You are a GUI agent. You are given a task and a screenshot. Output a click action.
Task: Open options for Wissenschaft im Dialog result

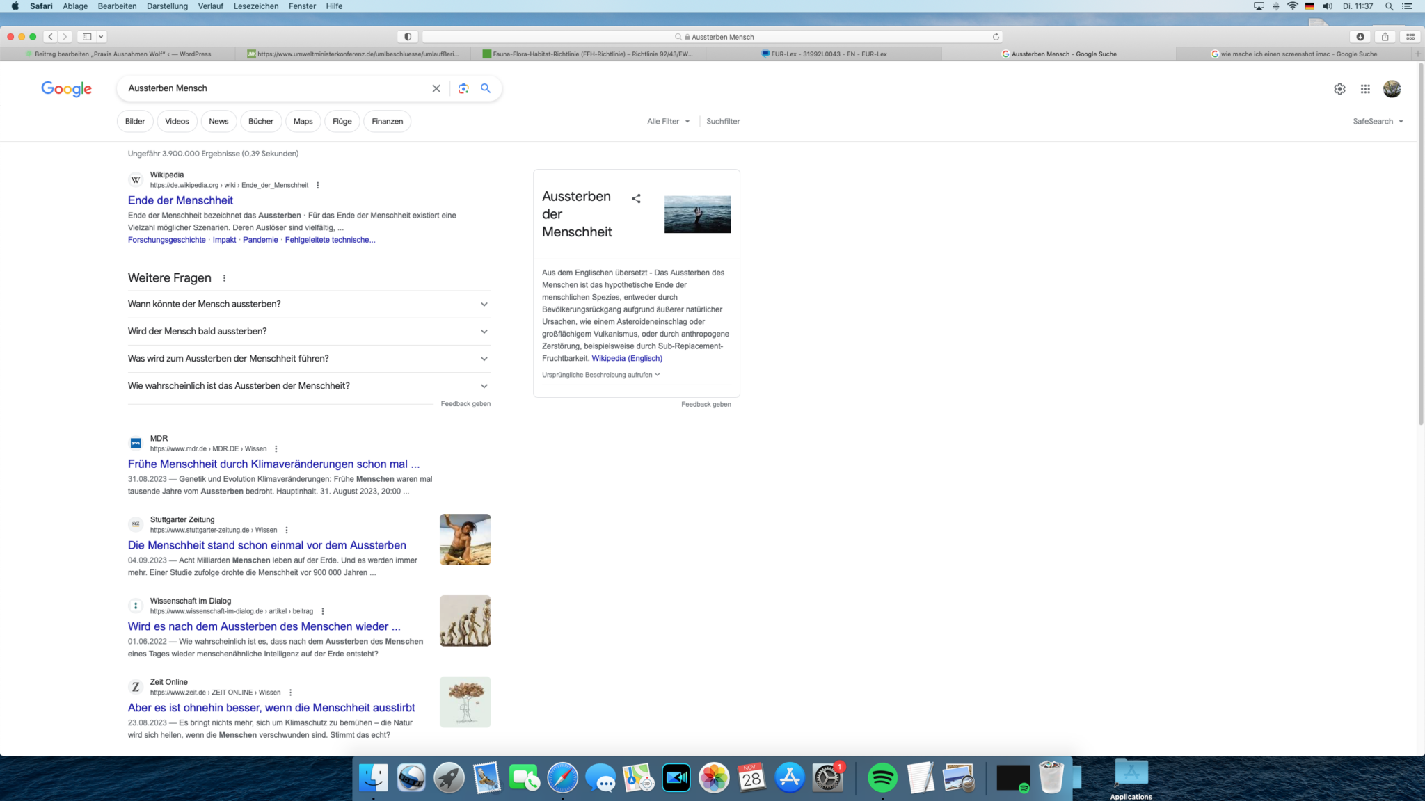tap(323, 611)
